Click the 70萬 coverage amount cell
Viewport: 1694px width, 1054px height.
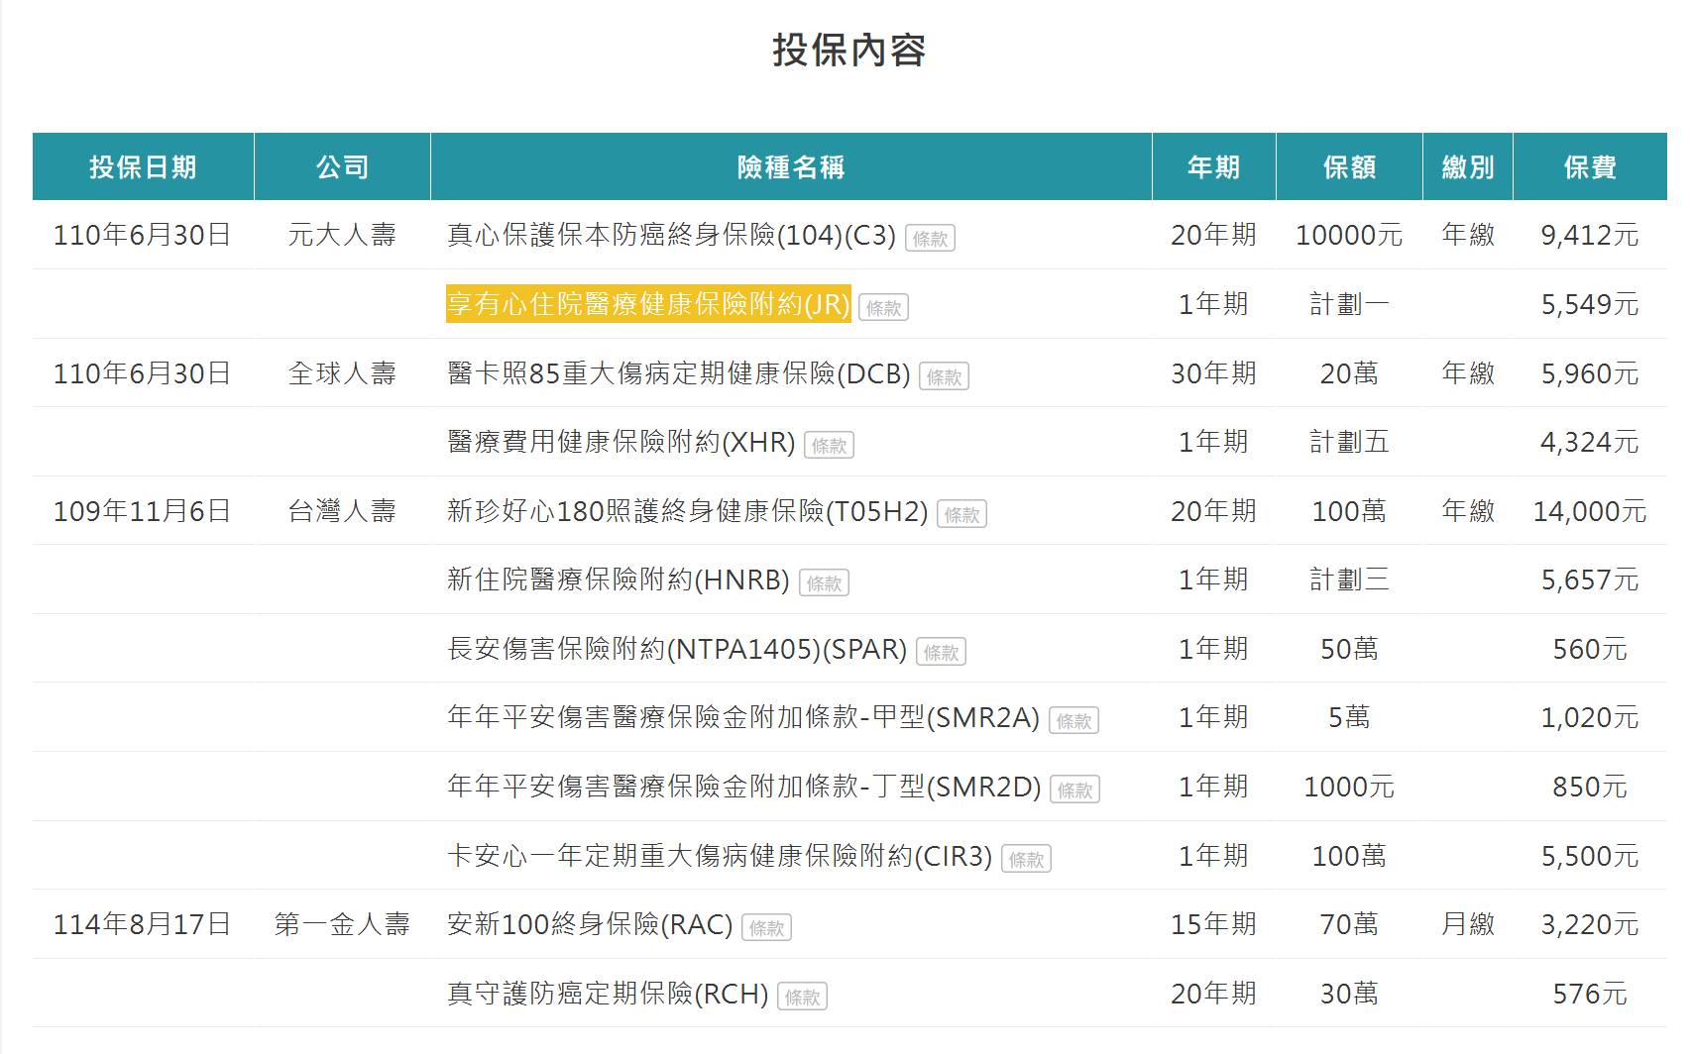coord(1349,924)
